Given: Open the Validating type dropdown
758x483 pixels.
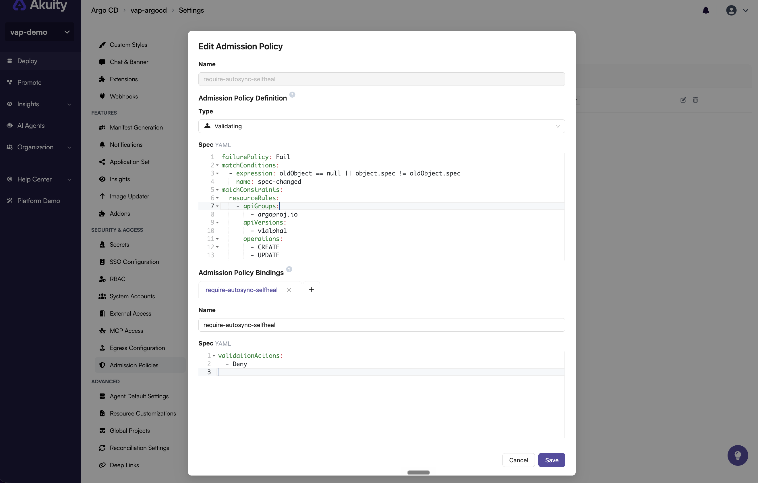Looking at the screenshot, I should pyautogui.click(x=382, y=126).
